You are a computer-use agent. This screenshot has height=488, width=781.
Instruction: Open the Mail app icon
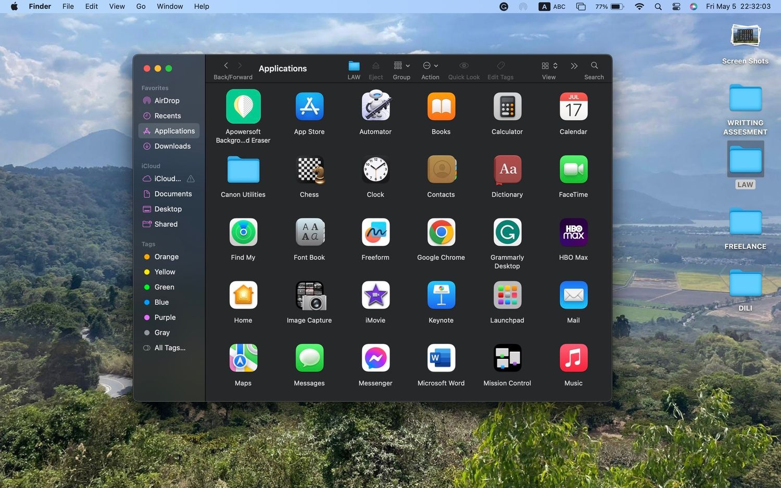(x=573, y=295)
